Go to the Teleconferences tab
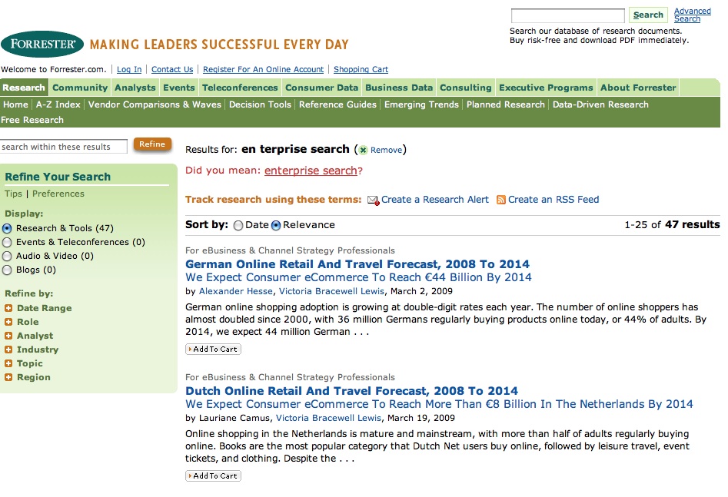 point(240,88)
